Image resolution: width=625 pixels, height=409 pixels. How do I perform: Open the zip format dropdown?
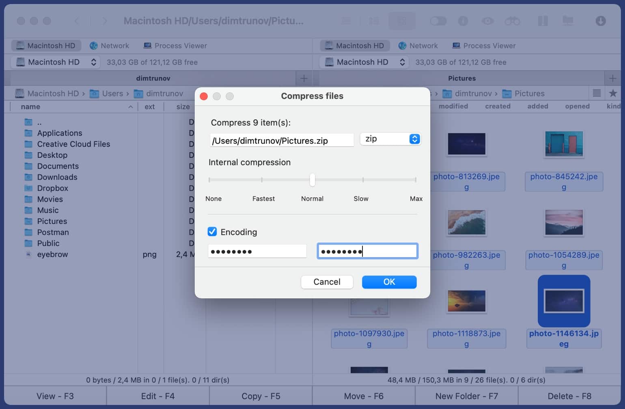pyautogui.click(x=390, y=139)
